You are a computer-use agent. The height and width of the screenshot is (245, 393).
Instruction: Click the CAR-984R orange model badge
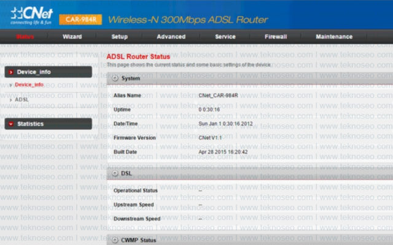click(80, 20)
